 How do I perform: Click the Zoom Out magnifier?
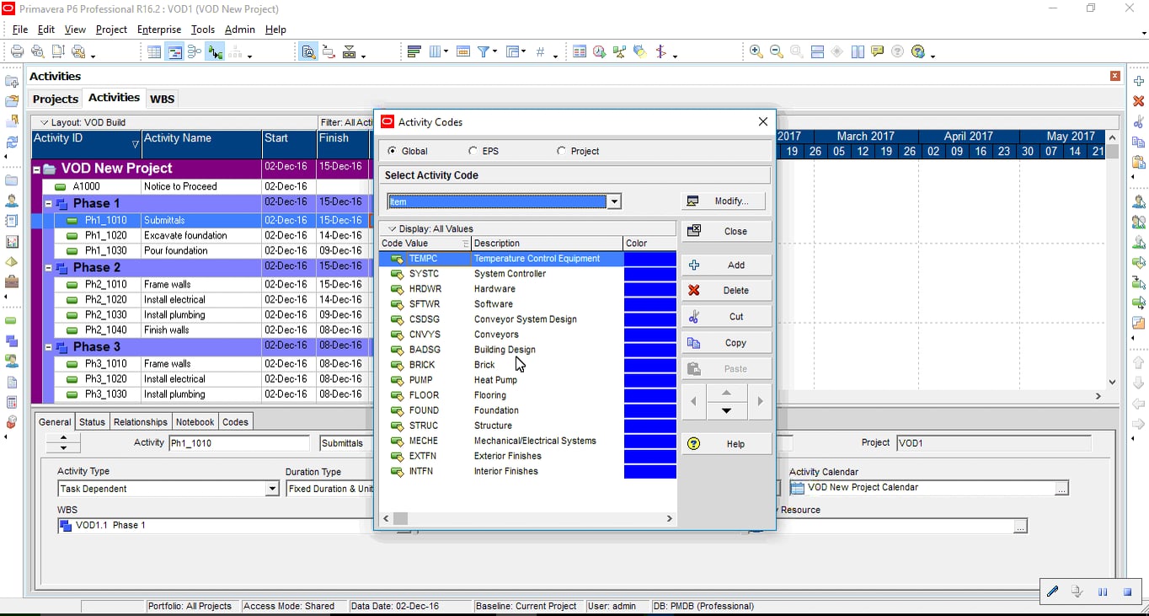pos(777,51)
